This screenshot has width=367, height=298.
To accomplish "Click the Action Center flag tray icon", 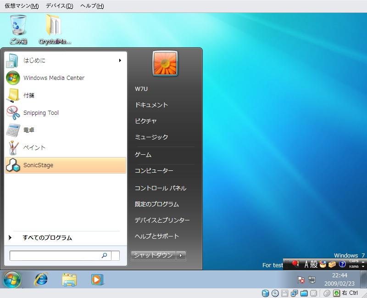I will click(x=301, y=280).
